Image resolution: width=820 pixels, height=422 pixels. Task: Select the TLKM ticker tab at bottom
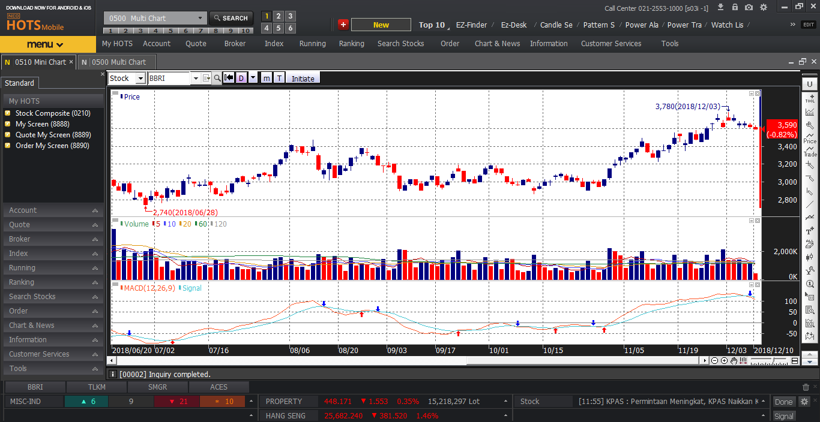[x=97, y=387]
